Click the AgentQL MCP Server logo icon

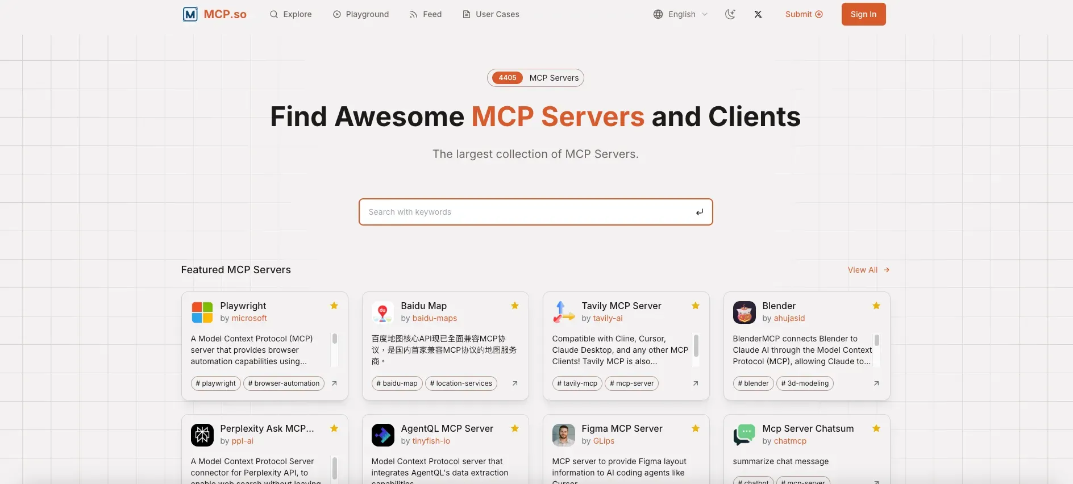tap(382, 435)
